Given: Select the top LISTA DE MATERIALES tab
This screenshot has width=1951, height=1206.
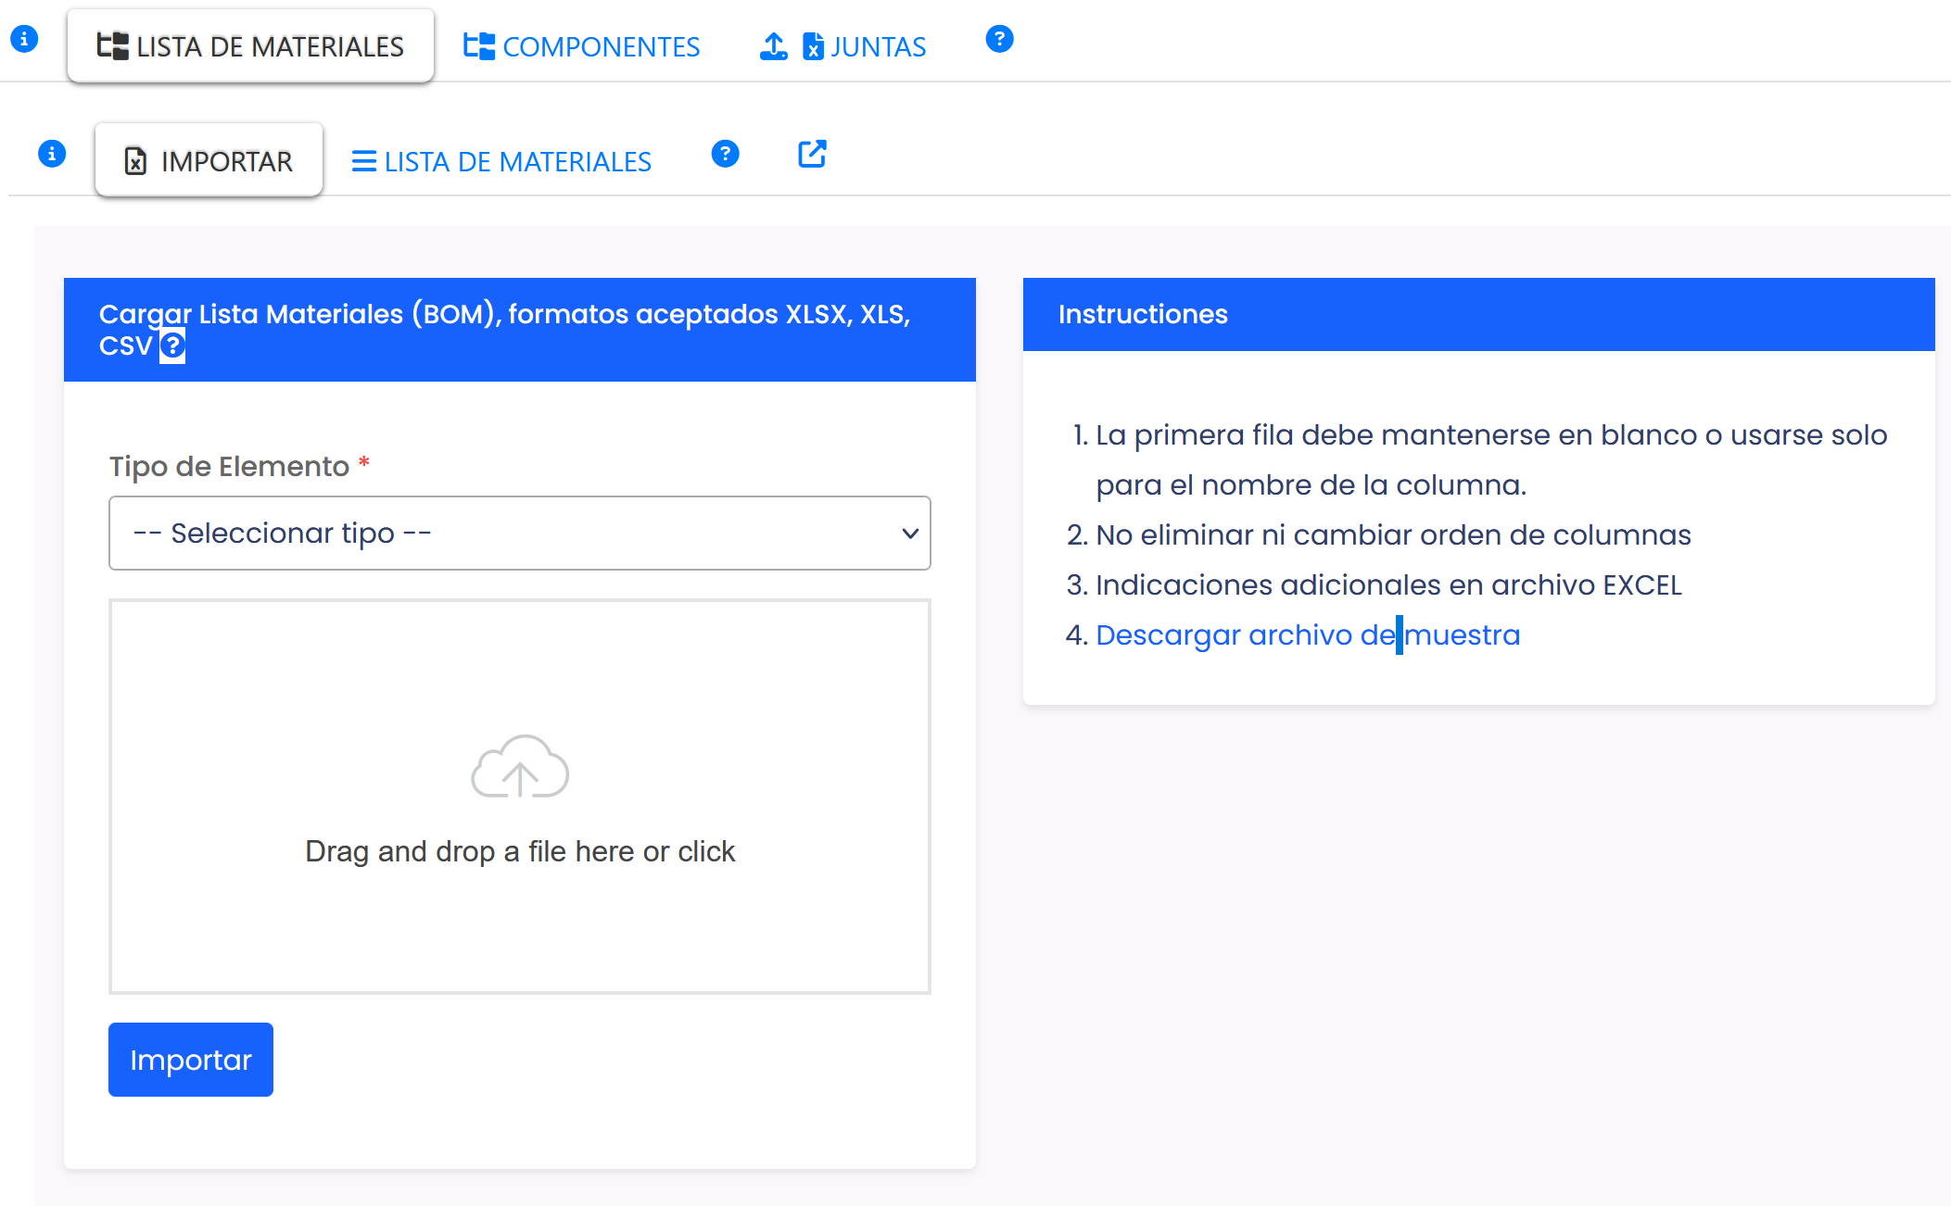Looking at the screenshot, I should pos(250,46).
